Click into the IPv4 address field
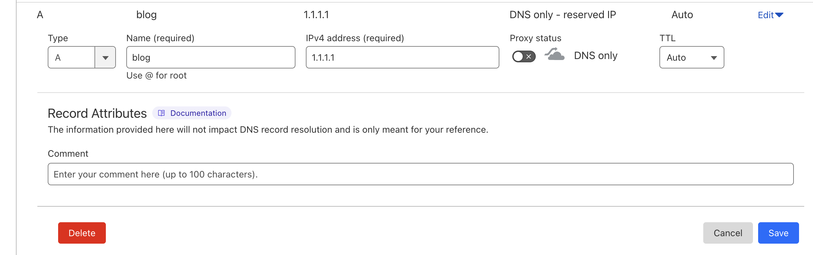Viewport: 813px width, 255px height. click(x=402, y=57)
